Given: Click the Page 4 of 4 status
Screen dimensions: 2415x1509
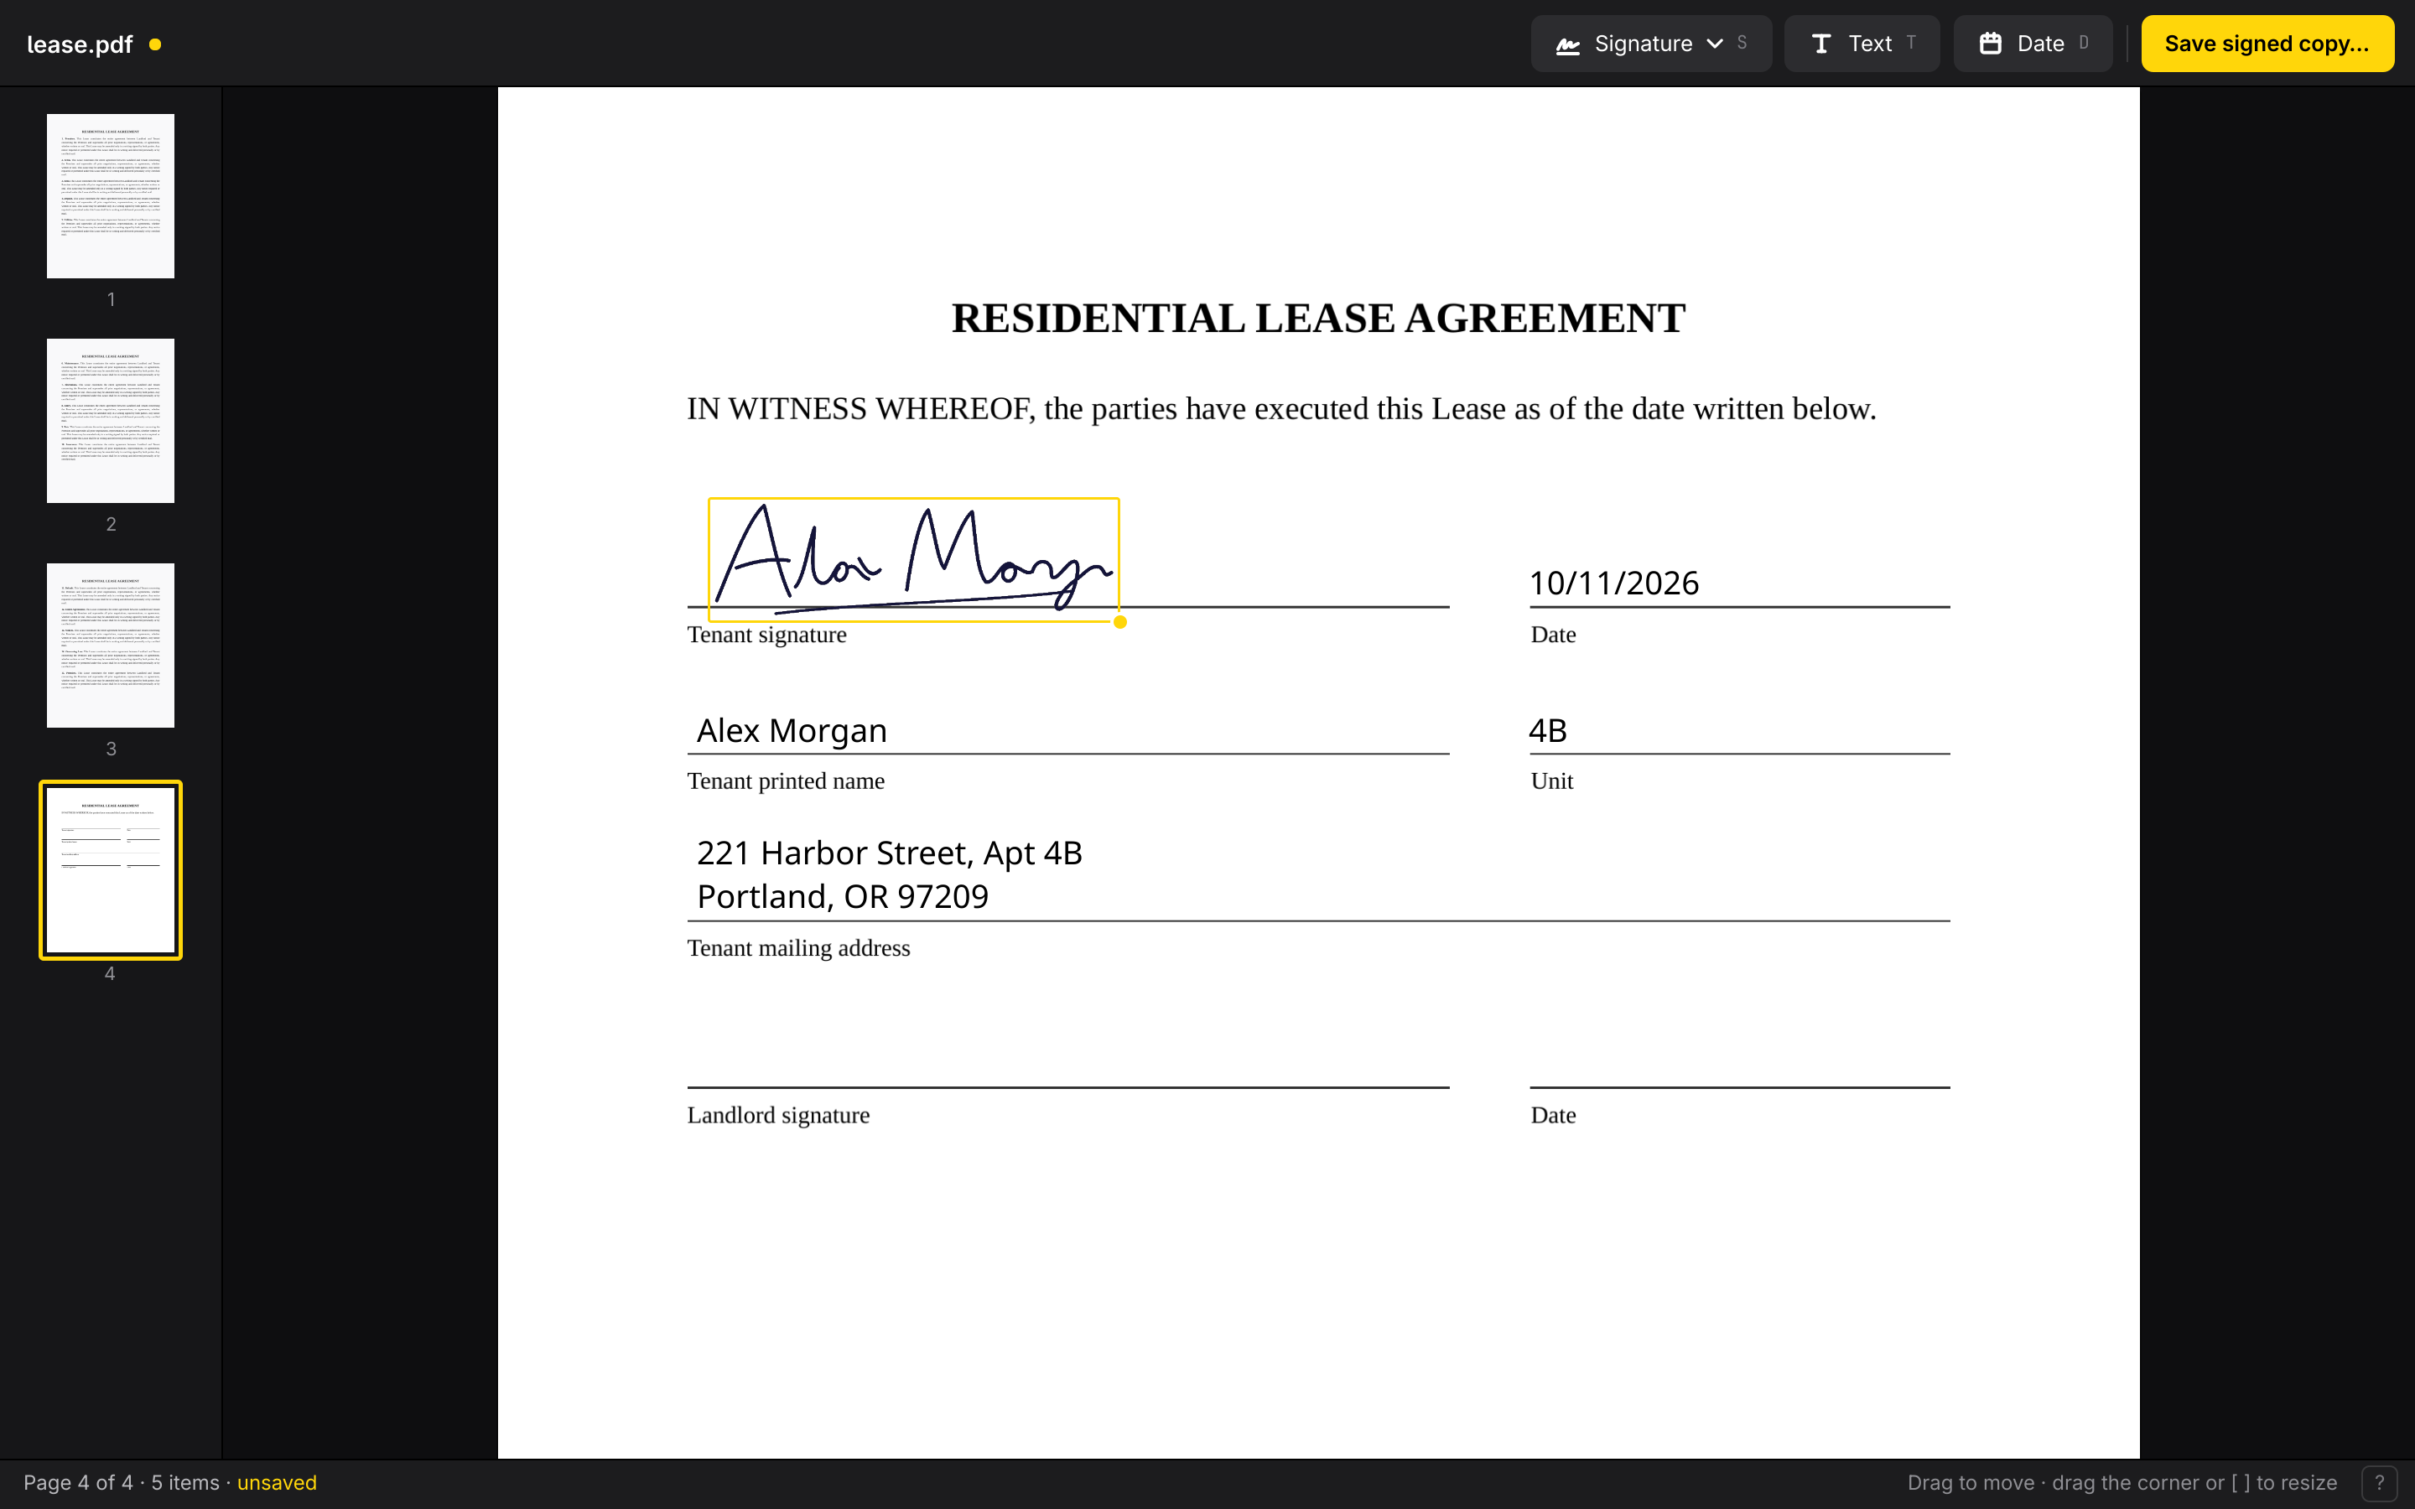Looking at the screenshot, I should pos(78,1483).
